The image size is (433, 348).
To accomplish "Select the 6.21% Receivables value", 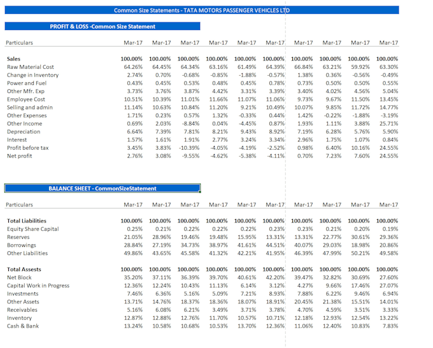I will [x=191, y=310].
